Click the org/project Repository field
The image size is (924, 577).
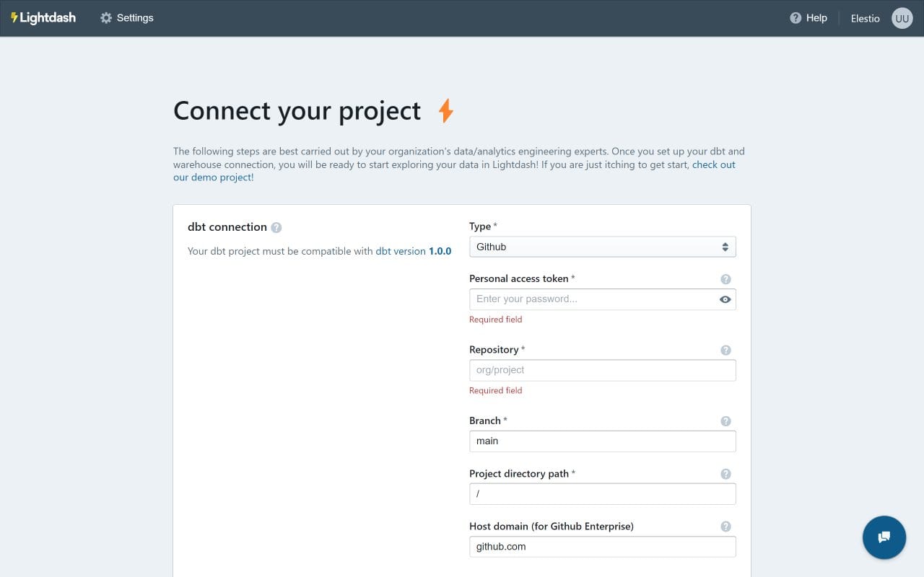(602, 370)
